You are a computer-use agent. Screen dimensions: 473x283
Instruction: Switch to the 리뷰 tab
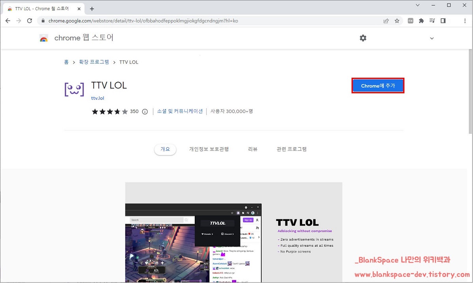tap(253, 149)
